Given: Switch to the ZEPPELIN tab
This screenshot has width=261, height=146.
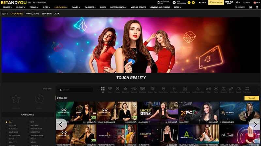Looking at the screenshot, I should tap(47, 14).
